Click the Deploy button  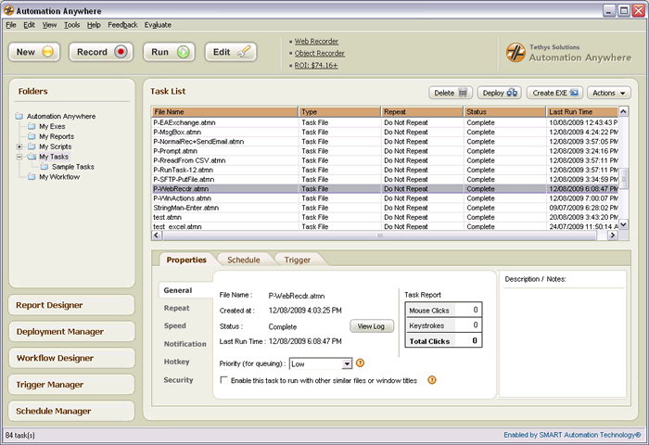500,93
